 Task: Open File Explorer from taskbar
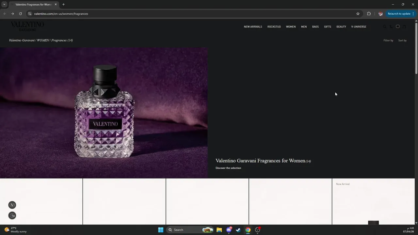tap(219, 230)
